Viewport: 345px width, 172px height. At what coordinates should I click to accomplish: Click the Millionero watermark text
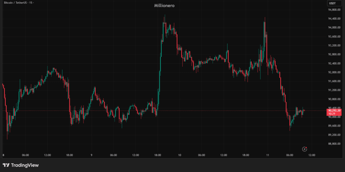164,5
